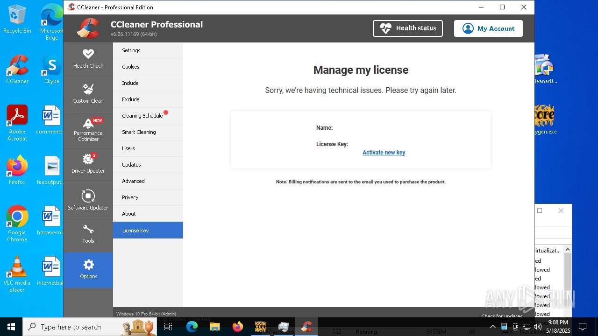Open the Driver Updater section

(x=88, y=164)
